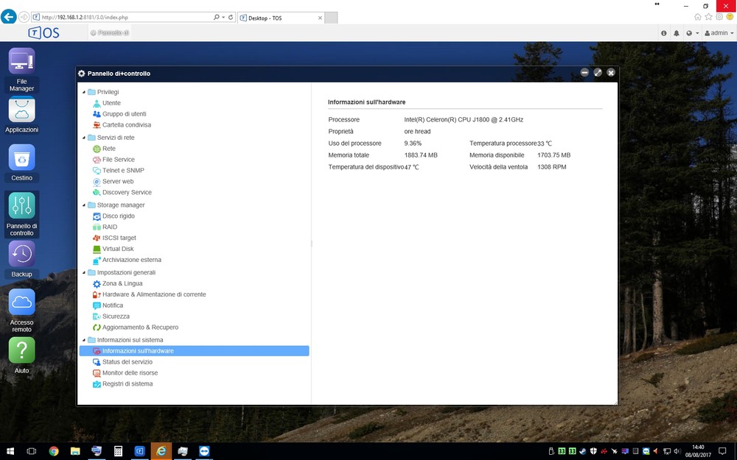Click the browser address bar
This screenshot has height=460, width=737.
125,17
